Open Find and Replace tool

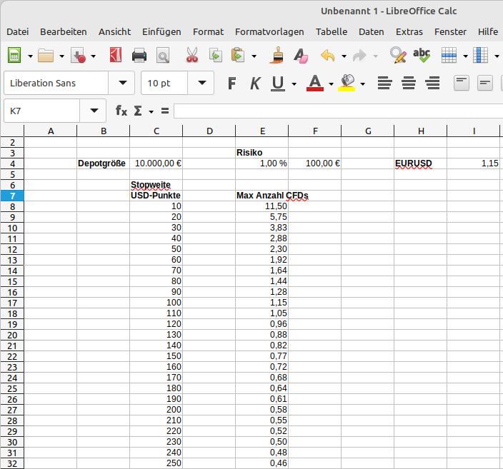click(397, 55)
